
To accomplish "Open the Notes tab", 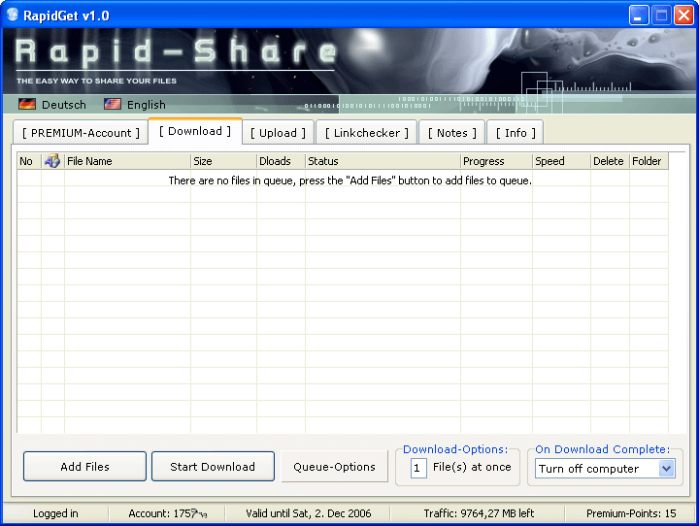I will tap(452, 133).
